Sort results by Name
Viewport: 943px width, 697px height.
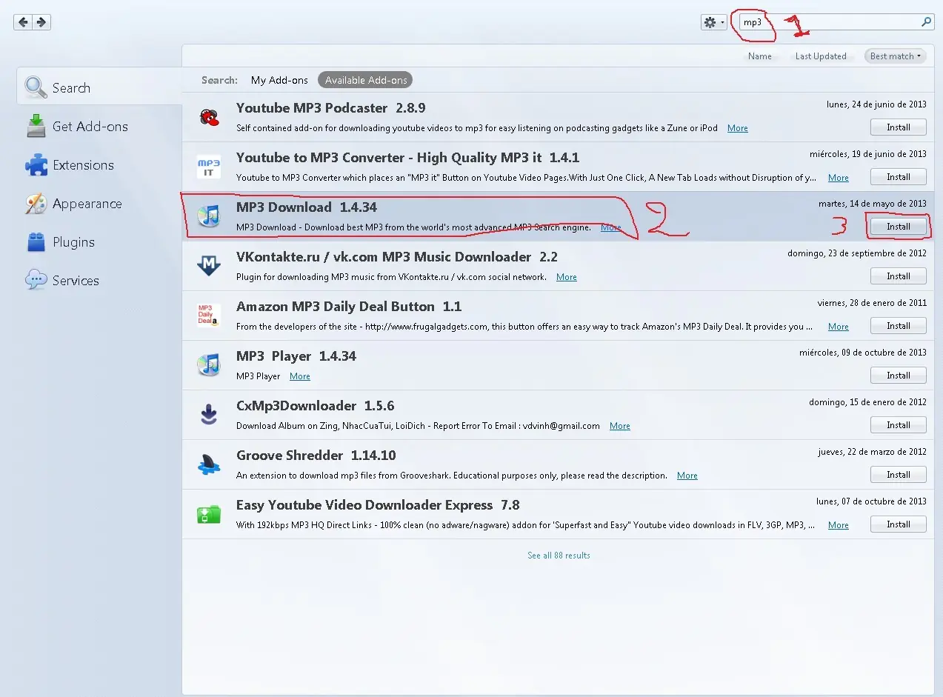760,56
